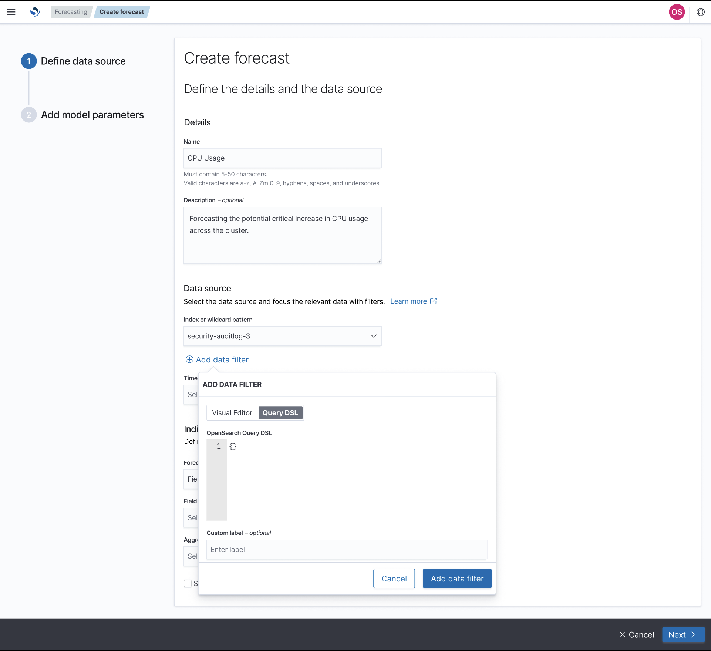Click the X icon beside bottom Cancel

point(622,635)
